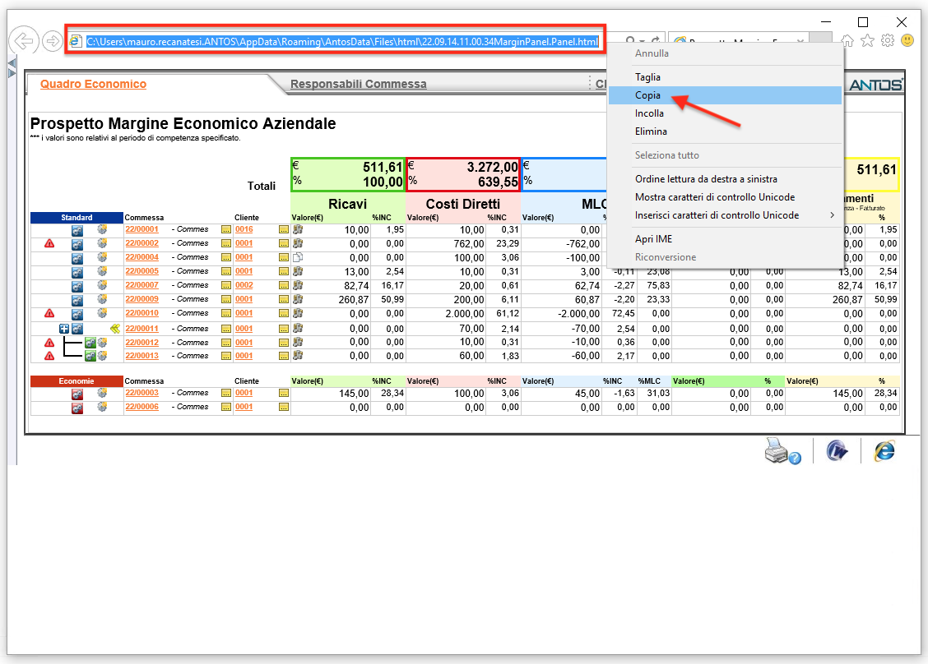Screen dimensions: 928x664
Task: Open the report in Word icon
Action: click(837, 451)
